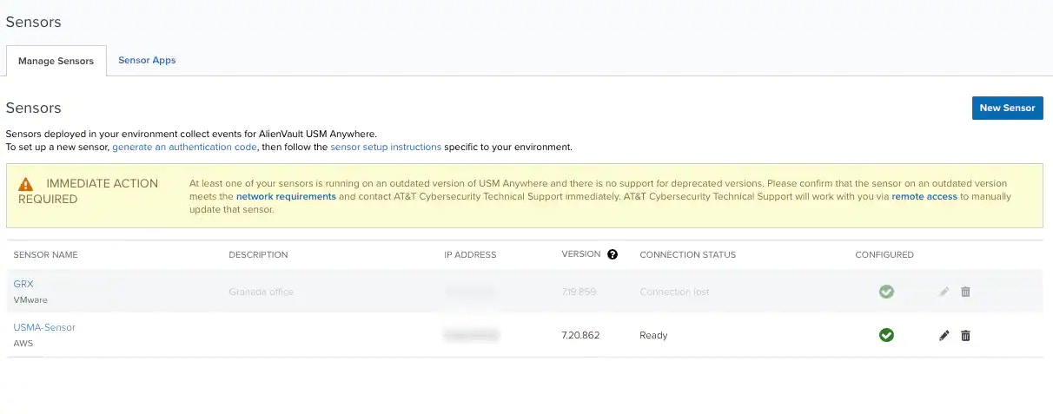Image resolution: width=1053 pixels, height=414 pixels.
Task: Click the SENSOR NAME column header
Action: coord(46,255)
